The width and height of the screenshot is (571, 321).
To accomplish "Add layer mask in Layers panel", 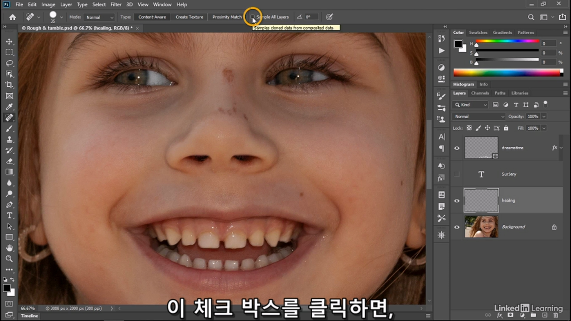I will [x=511, y=315].
